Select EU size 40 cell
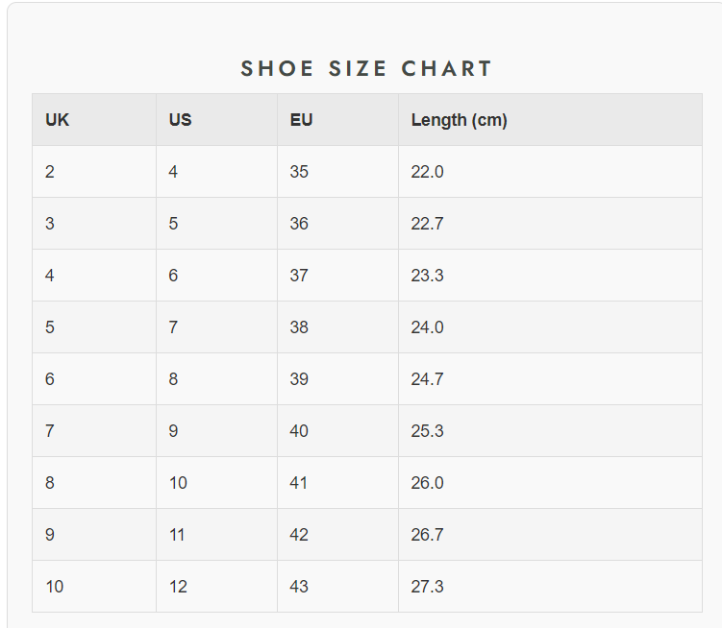This screenshot has height=628, width=722. coord(299,431)
